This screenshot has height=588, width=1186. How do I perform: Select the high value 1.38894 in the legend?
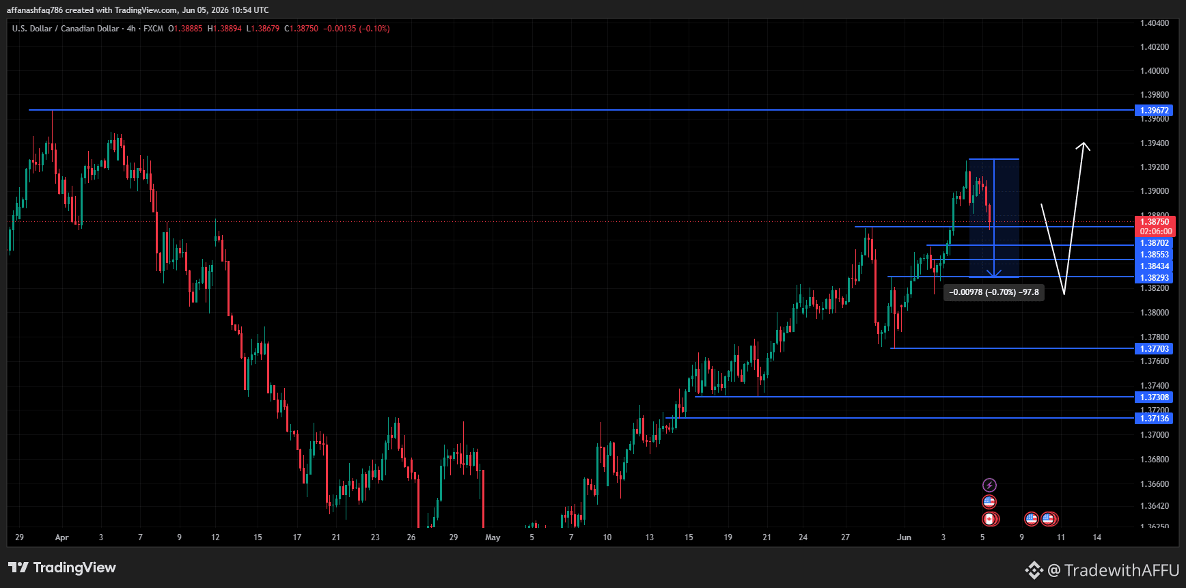(x=227, y=29)
